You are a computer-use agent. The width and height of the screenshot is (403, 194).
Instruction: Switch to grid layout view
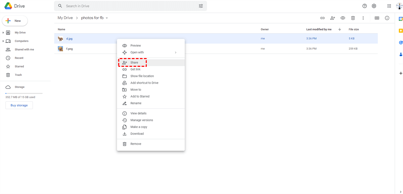pos(377,18)
